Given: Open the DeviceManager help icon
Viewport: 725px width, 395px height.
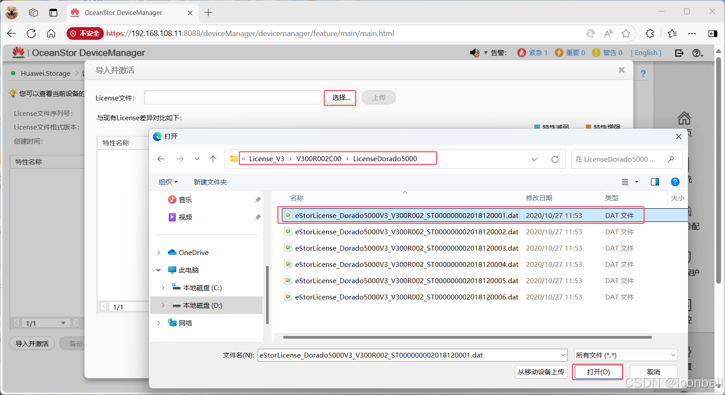Looking at the screenshot, I should [697, 53].
